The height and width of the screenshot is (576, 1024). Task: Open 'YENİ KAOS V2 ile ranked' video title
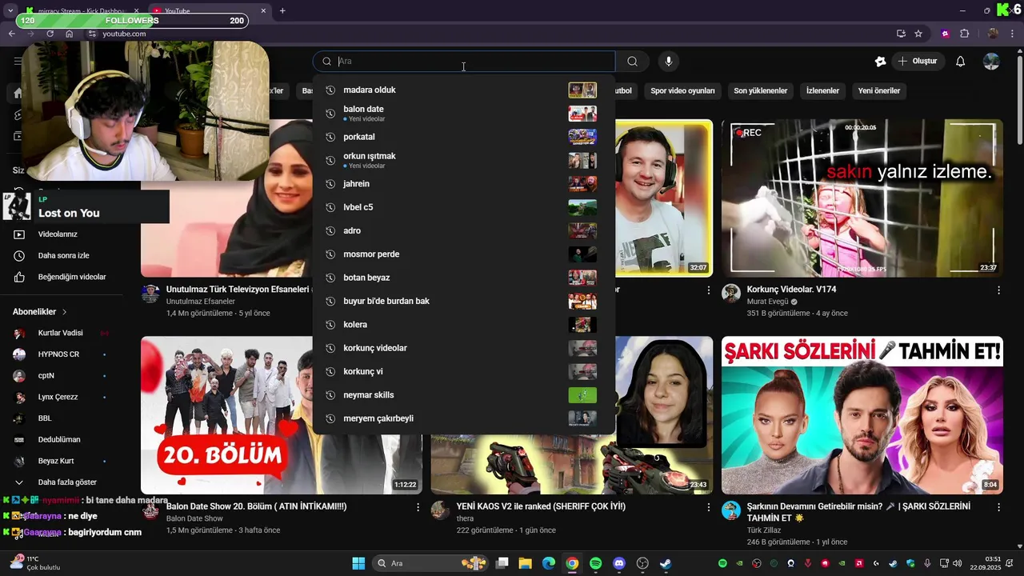pos(541,506)
